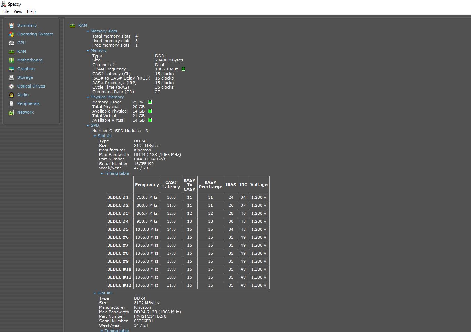Click the Operating System Windows icon
Viewport: 471px width, 332px height.
(11, 34)
